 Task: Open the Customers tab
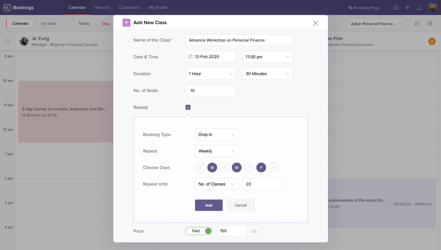click(x=129, y=8)
